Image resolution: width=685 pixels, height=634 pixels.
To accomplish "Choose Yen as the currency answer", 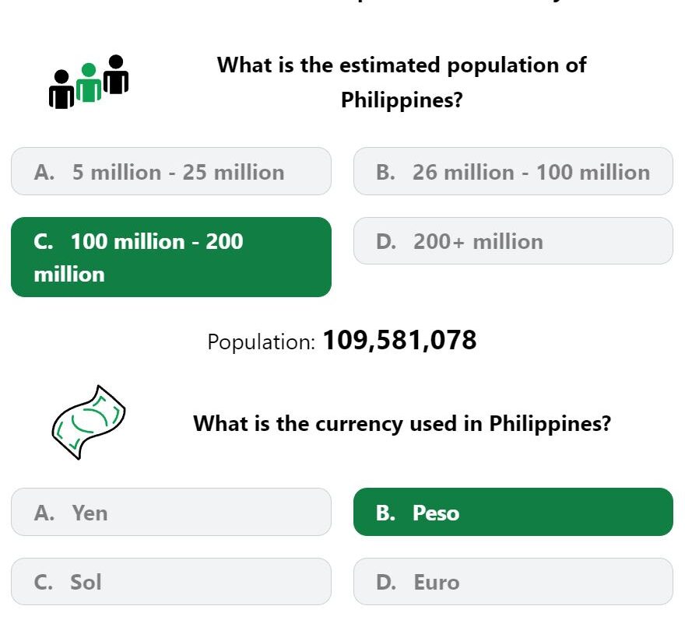I will pyautogui.click(x=171, y=512).
